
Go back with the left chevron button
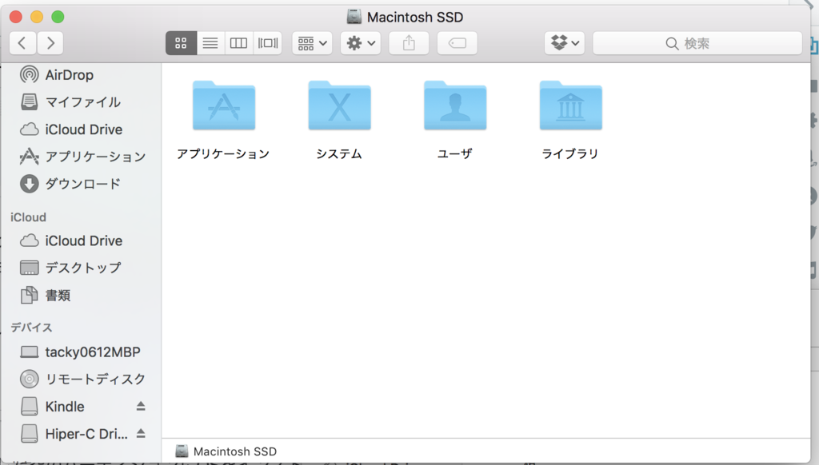point(22,43)
